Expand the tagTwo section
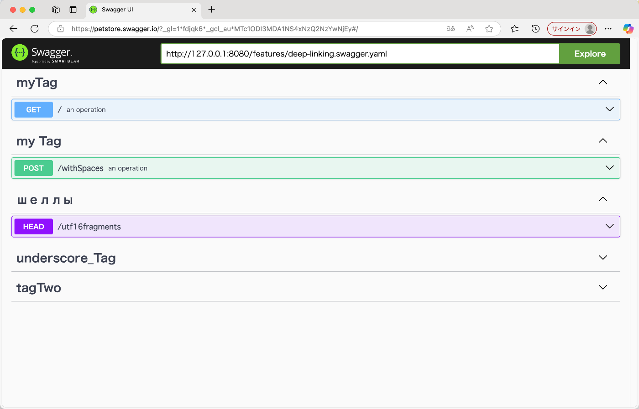 (603, 287)
